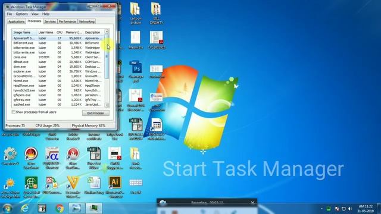
Task: Show hidden tray icons arrow
Action: [x=321, y=209]
